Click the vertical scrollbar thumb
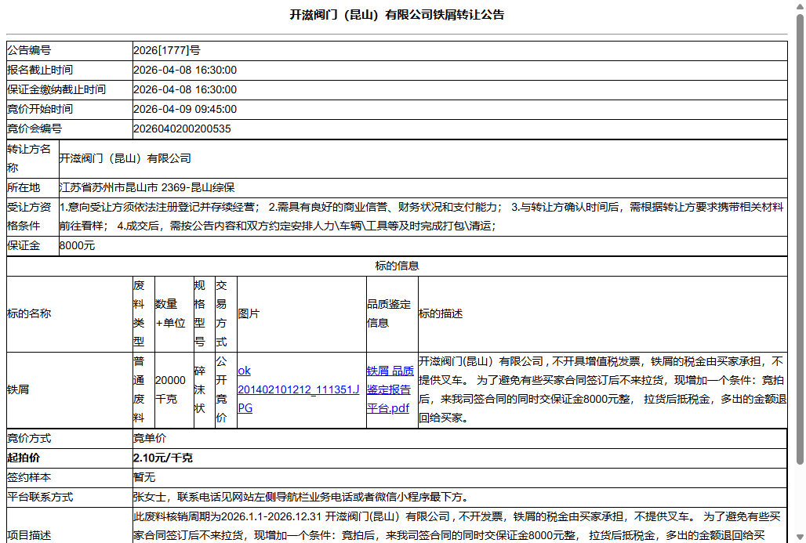806x543 pixels. pos(800,240)
